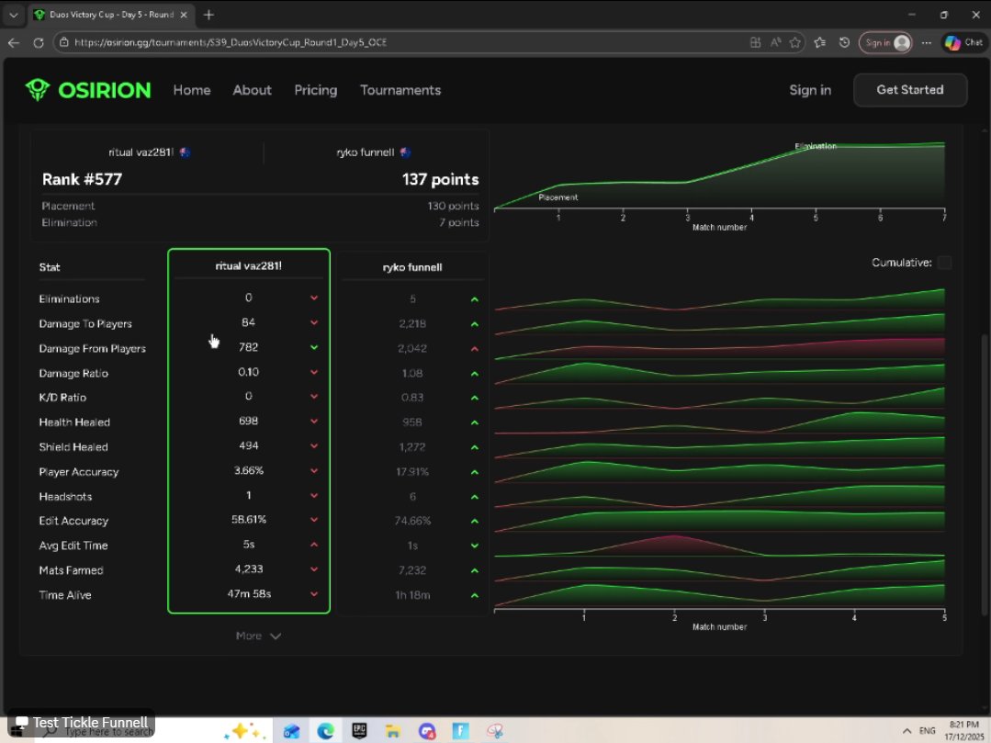Open the tab search chevron at top-left

pyautogui.click(x=13, y=14)
